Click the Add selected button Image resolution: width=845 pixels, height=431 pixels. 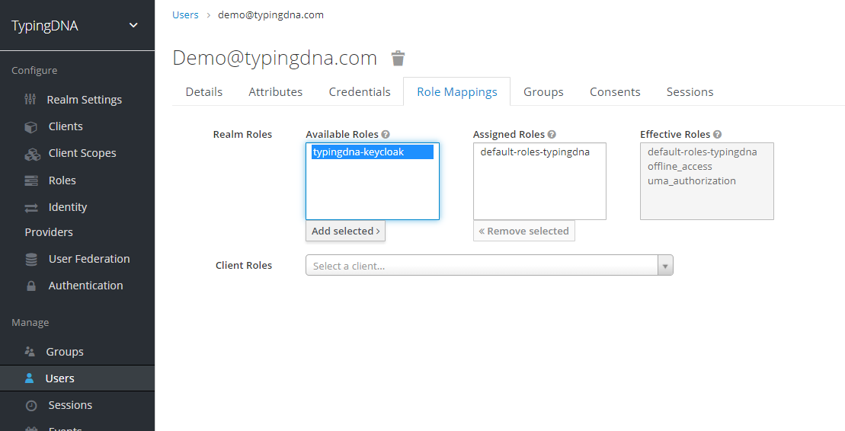[x=345, y=231]
